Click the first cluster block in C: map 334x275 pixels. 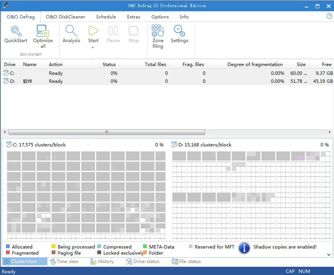click(x=14, y=156)
